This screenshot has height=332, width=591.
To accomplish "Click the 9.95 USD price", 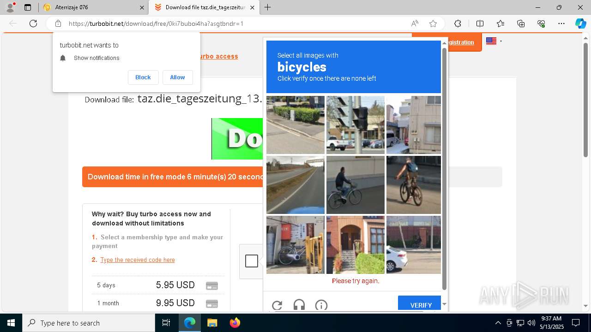I will click(175, 303).
